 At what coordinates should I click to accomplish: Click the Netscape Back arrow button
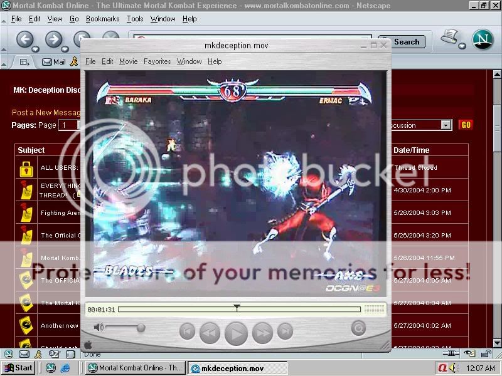pos(24,39)
